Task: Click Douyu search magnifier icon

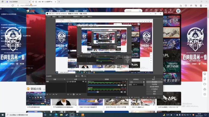Action: click(x=140, y=11)
